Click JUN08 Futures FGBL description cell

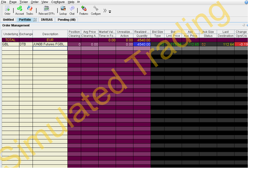click(50, 44)
